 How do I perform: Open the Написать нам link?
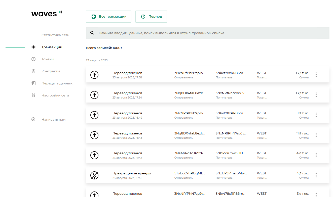(53, 119)
